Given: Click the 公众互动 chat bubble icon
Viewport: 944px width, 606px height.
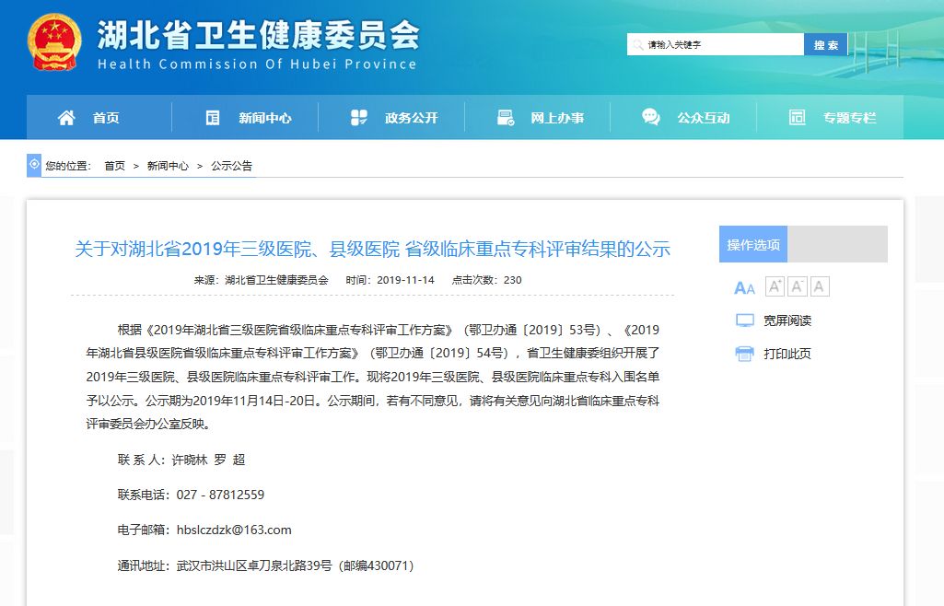Looking at the screenshot, I should [x=650, y=117].
